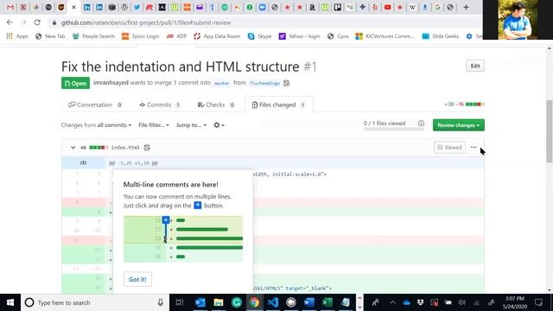Viewport: 553px width, 311px height.
Task: Open the New Tab bookmark
Action: coord(50,36)
